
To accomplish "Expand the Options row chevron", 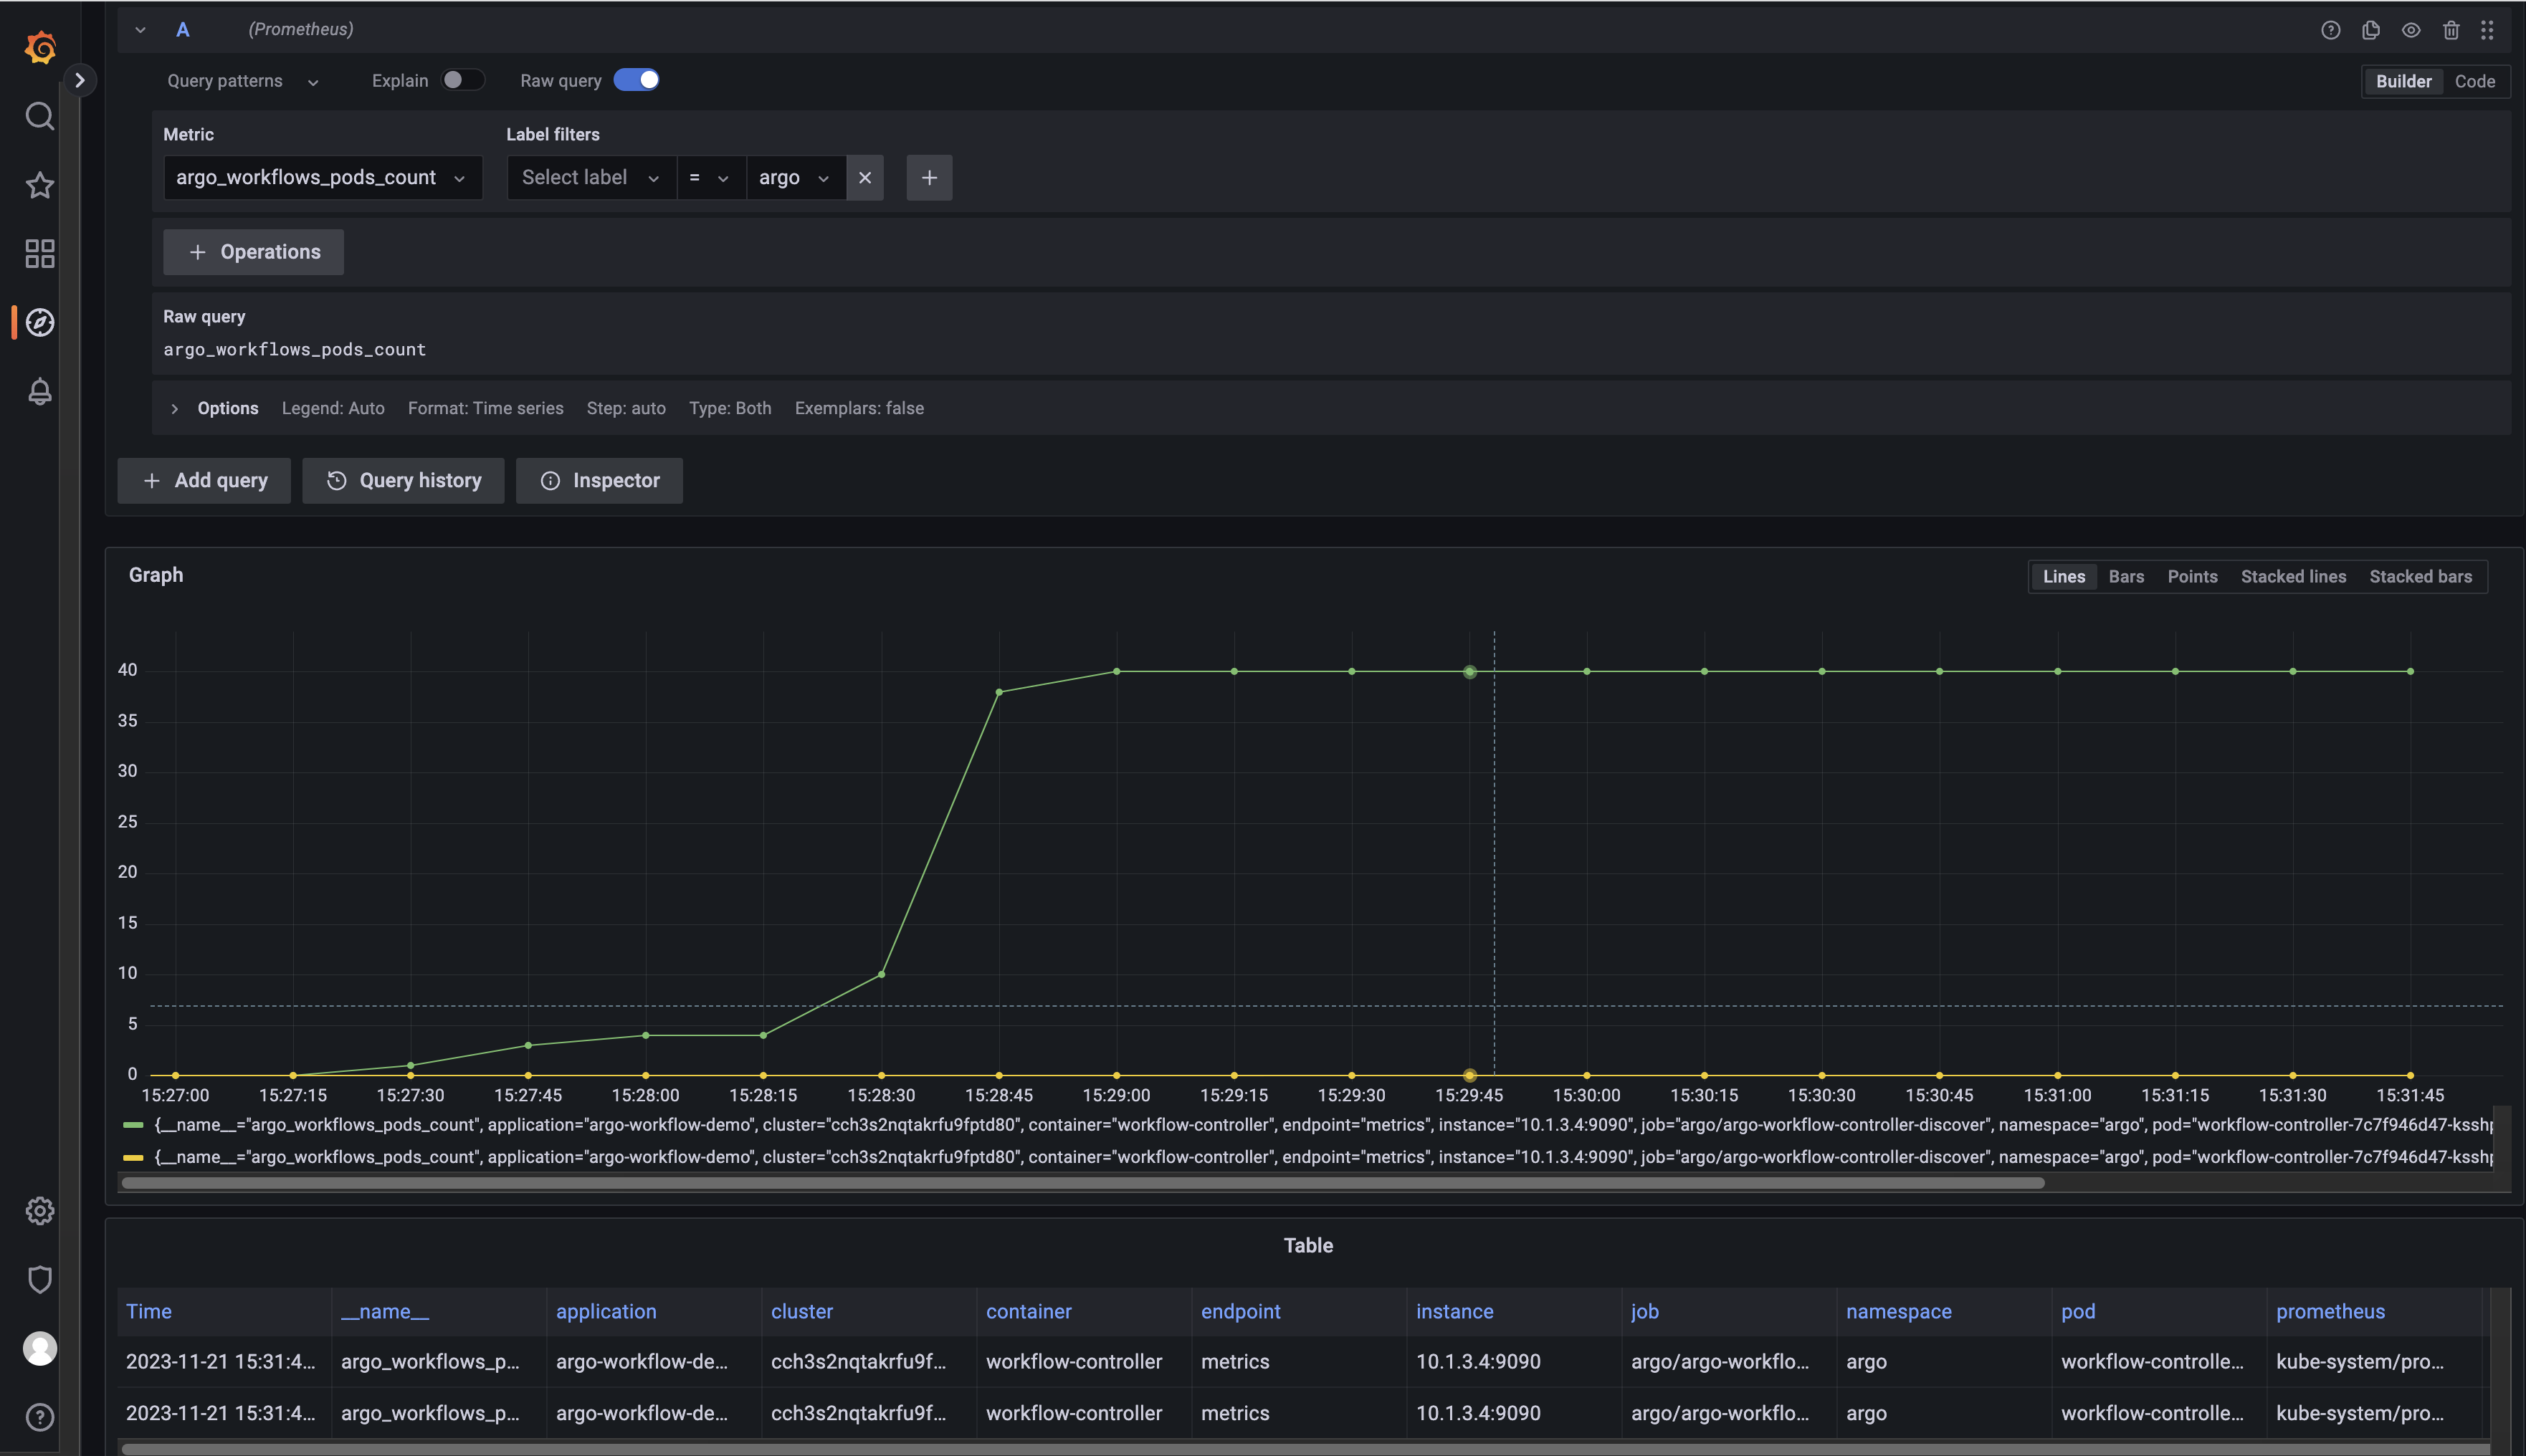I will coord(175,408).
